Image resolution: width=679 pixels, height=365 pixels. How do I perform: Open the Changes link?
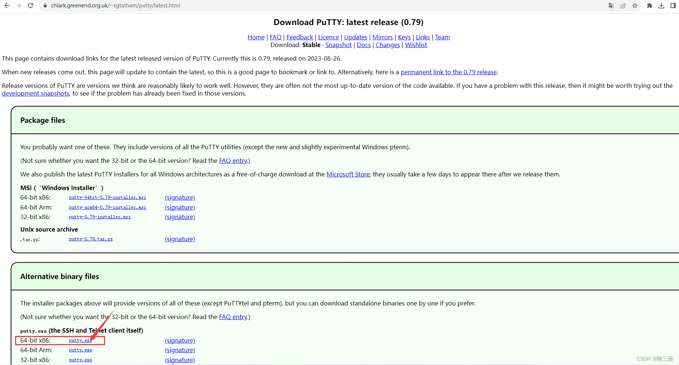(x=387, y=45)
